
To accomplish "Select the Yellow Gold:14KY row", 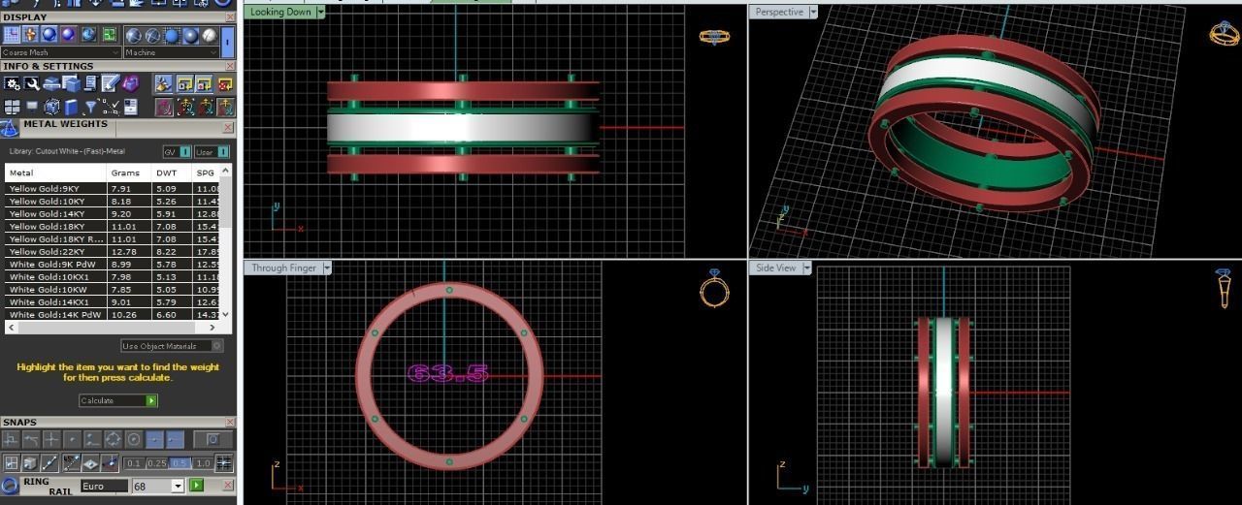I will 113,213.
